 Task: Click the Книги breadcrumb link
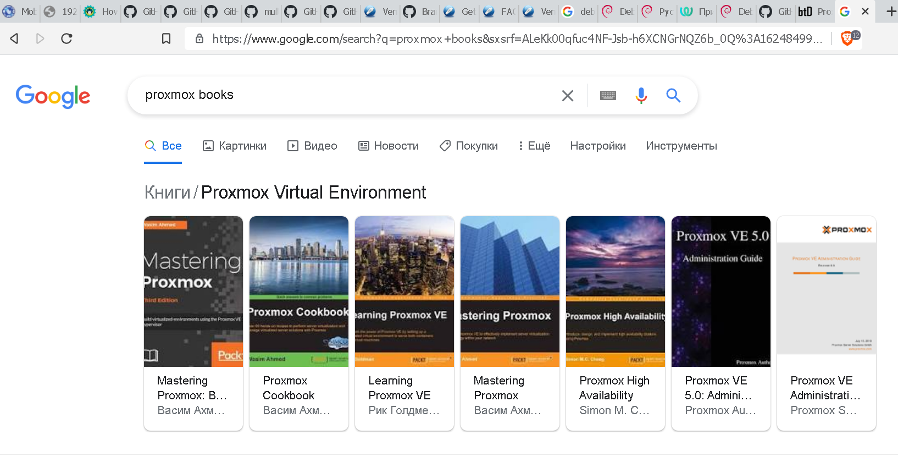(x=167, y=193)
